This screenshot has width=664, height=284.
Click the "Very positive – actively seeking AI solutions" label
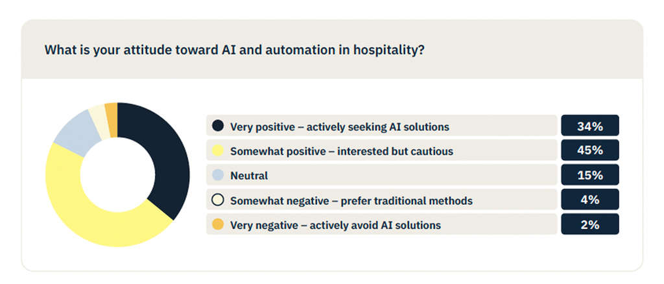(x=339, y=126)
